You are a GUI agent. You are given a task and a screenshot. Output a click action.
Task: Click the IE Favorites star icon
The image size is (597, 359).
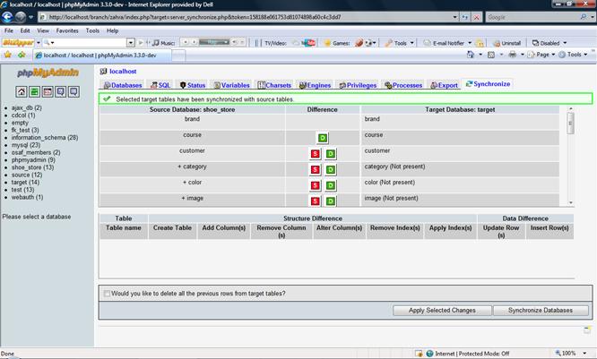(8, 55)
